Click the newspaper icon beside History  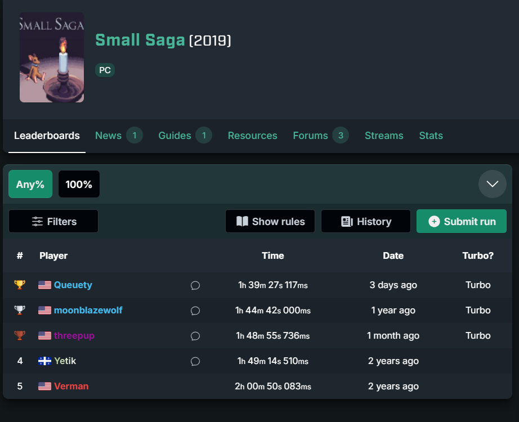pos(347,222)
